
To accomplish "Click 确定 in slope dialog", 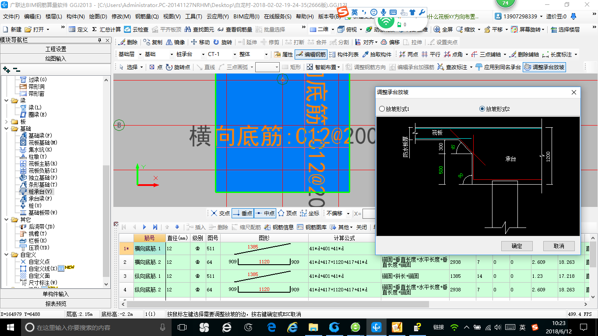I will coord(517,246).
